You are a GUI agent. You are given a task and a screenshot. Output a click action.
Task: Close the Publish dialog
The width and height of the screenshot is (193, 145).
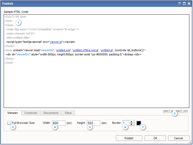(189, 3)
